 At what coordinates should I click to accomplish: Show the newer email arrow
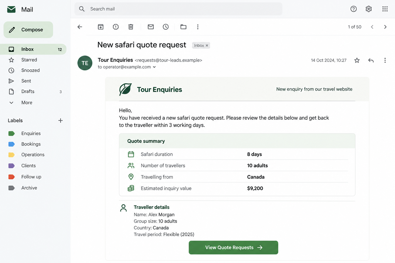(x=372, y=27)
